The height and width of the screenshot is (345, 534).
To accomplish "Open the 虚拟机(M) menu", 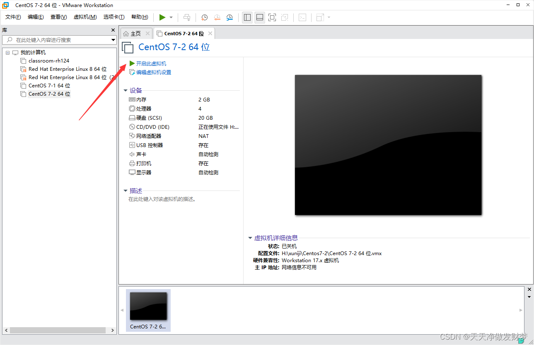I will (85, 17).
